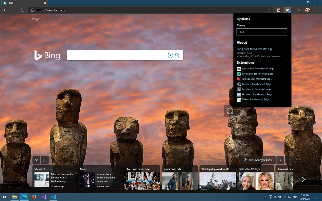
Task: Click the Tab Count extension toolbar icon
Action: 288,10
